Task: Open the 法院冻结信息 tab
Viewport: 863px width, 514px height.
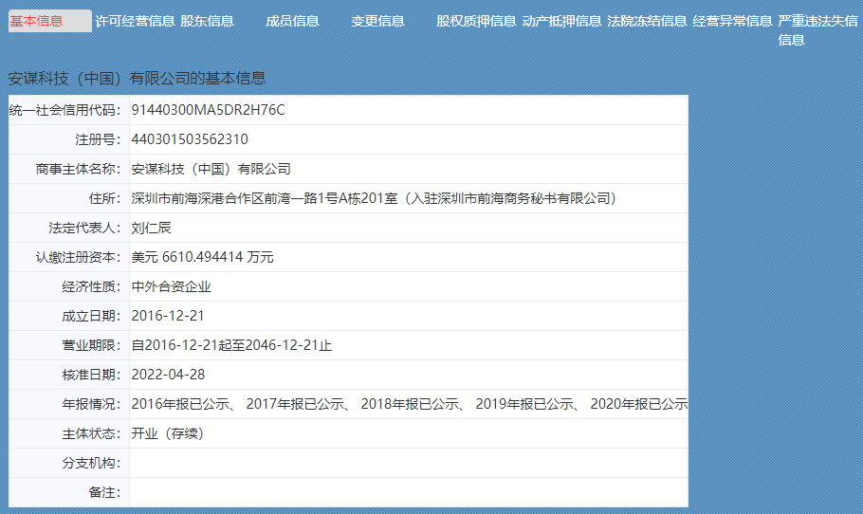Action: click(647, 21)
